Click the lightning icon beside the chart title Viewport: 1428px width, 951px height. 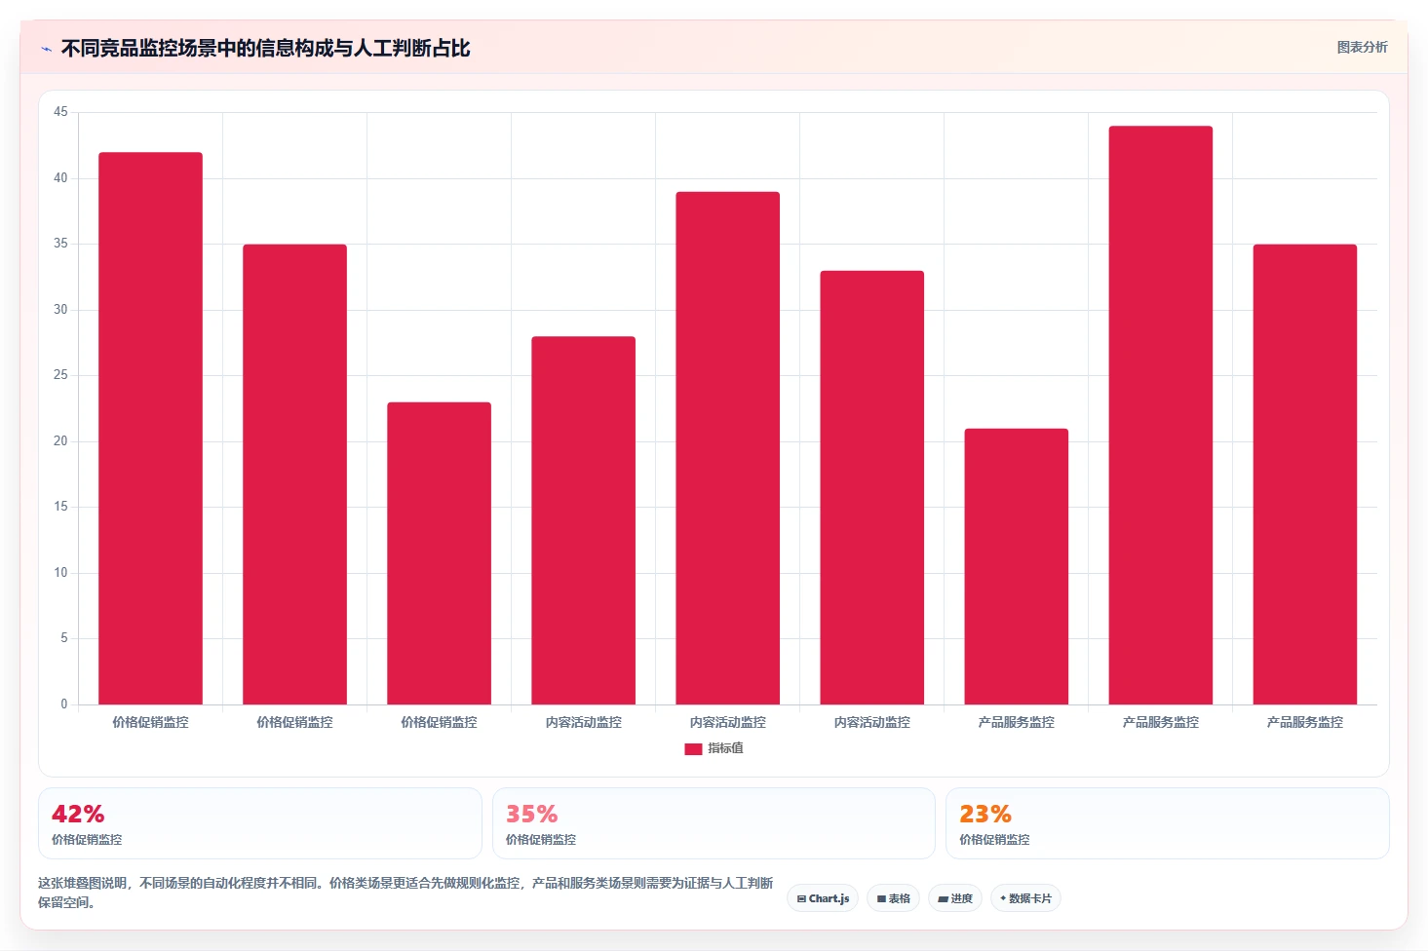(x=46, y=49)
